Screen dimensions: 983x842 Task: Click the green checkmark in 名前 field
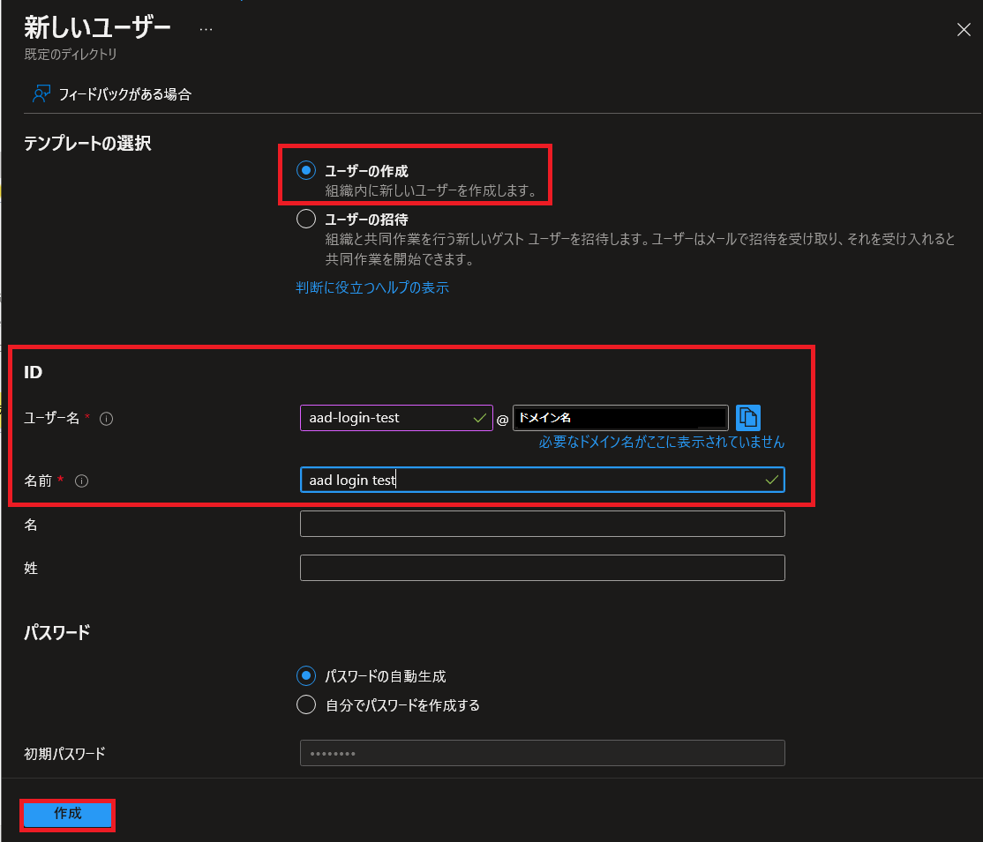(772, 480)
